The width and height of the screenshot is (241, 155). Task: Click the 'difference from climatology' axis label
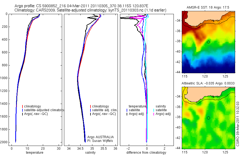click(x=146, y=153)
